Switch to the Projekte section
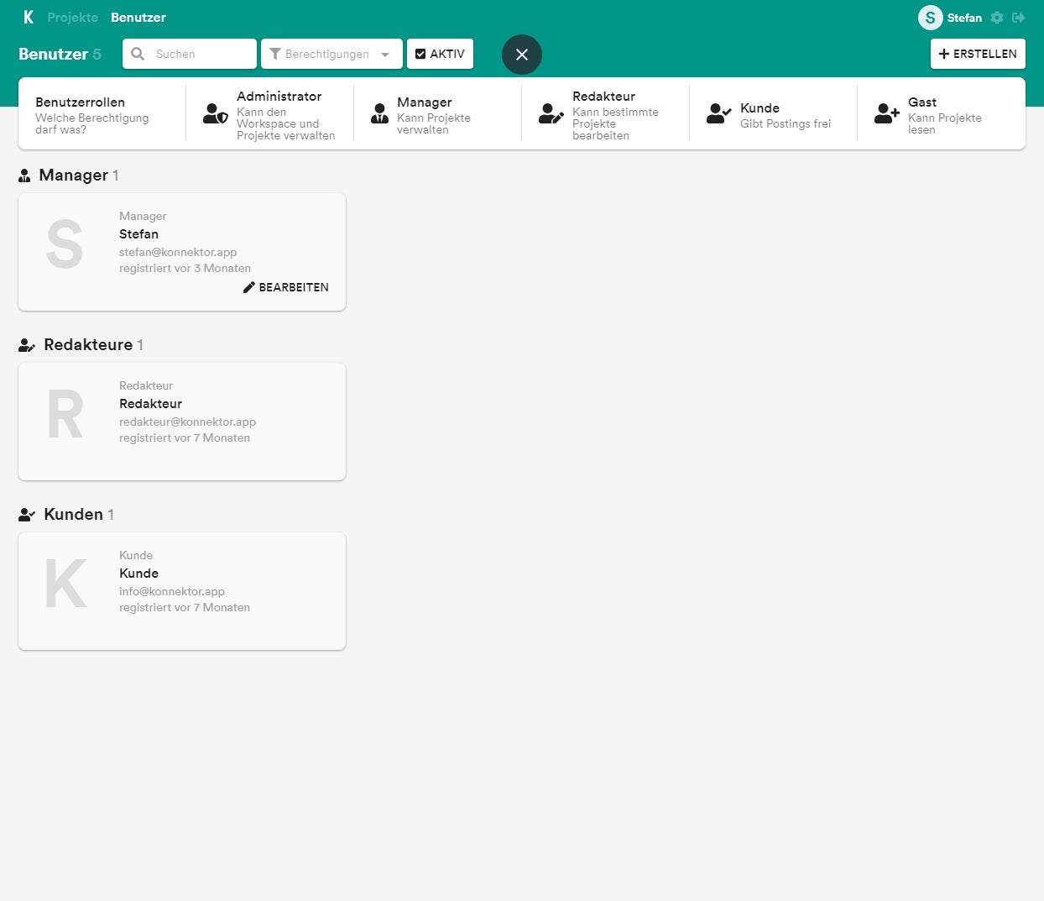 pyautogui.click(x=72, y=17)
